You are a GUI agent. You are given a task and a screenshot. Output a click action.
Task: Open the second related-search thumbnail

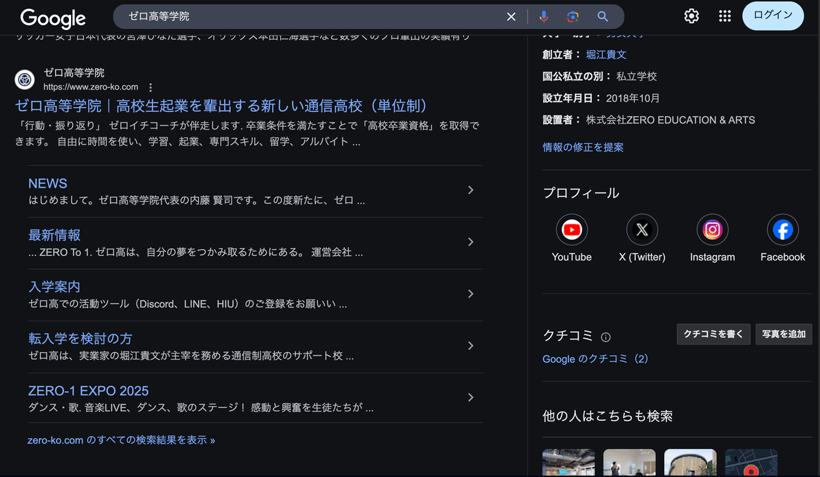[629, 463]
